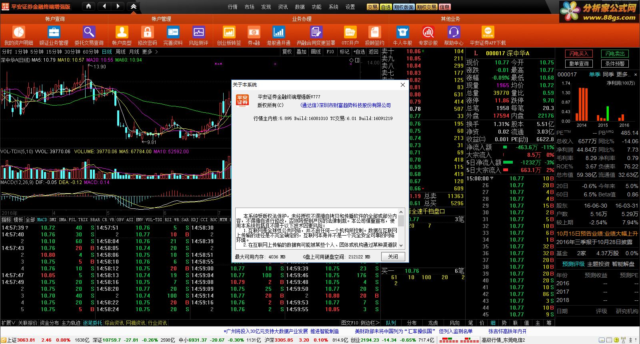Open OTC开户 folder icon

click(350, 32)
